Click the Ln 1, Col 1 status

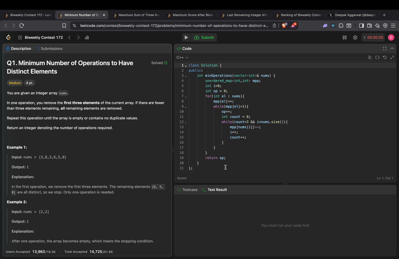pos(385,178)
